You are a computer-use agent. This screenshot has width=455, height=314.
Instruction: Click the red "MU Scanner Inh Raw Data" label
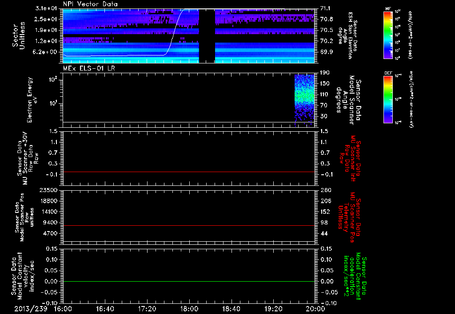click(x=350, y=158)
